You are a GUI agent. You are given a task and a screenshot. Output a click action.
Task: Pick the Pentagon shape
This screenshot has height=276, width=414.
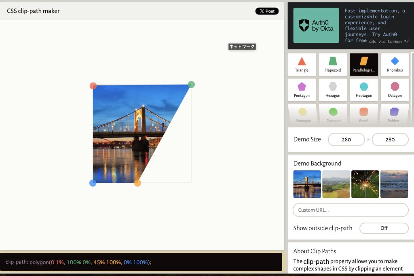click(302, 90)
